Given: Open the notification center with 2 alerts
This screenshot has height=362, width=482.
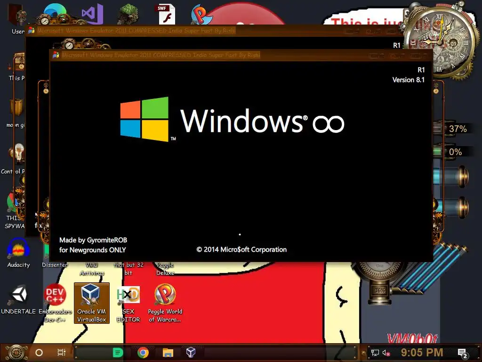Looking at the screenshot, I should (463, 354).
